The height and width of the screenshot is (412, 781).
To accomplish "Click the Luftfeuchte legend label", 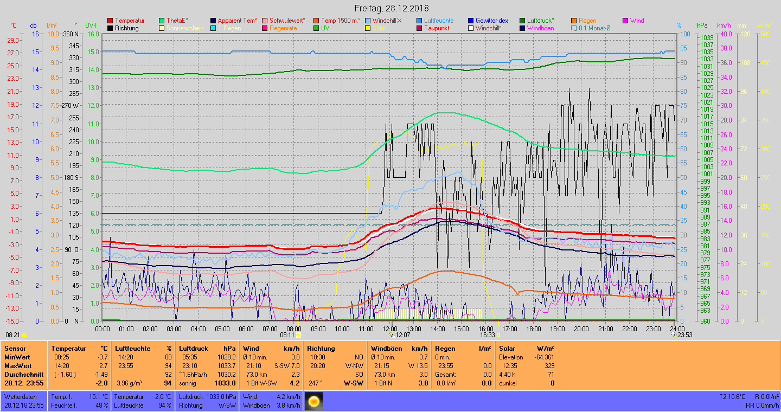I will click(x=439, y=21).
